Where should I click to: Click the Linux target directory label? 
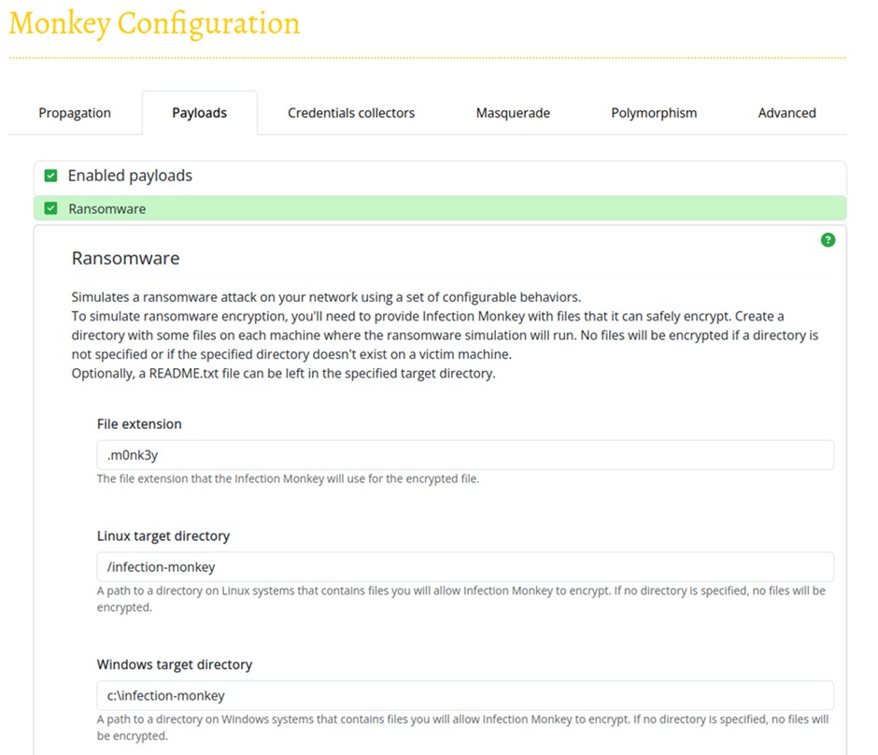163,536
